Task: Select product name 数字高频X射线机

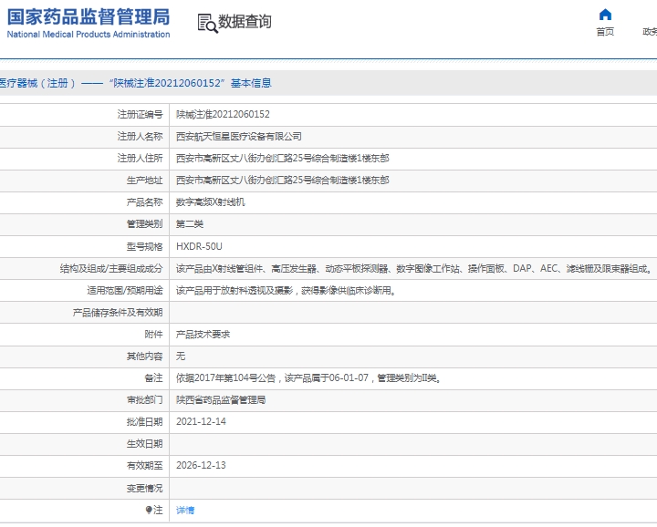Action: coord(211,202)
